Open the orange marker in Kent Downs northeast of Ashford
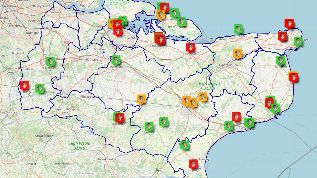The image size is (317, 178). (203, 97)
